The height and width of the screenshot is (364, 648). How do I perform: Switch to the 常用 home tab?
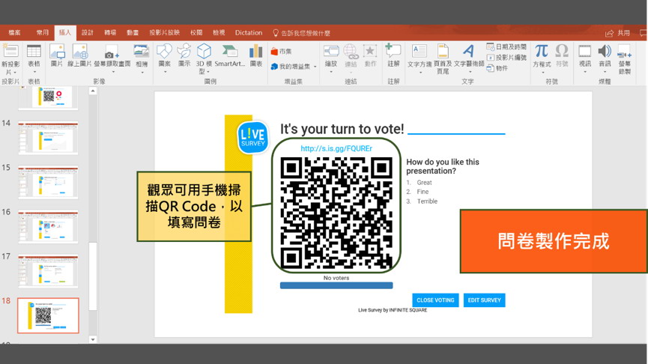point(42,33)
